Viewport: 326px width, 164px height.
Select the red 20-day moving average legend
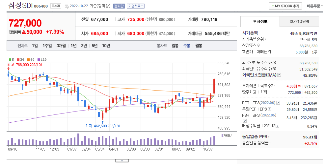pyautogui.click(x=21, y=59)
